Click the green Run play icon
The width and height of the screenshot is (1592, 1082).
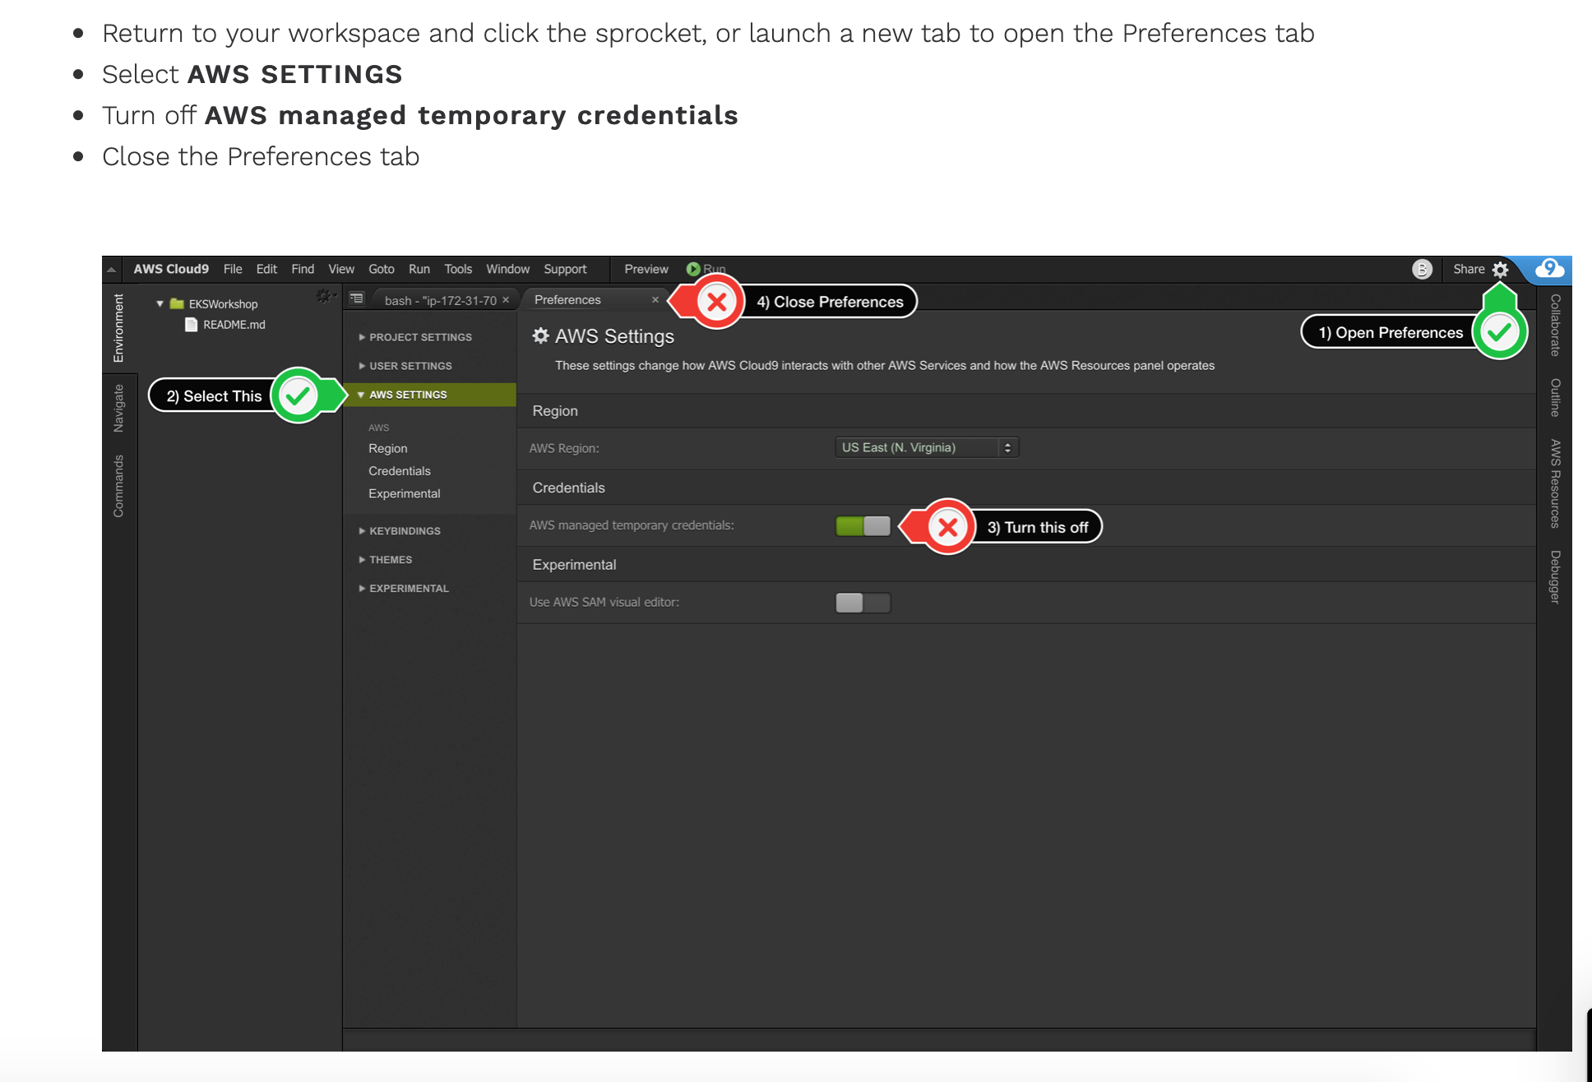[x=693, y=269]
